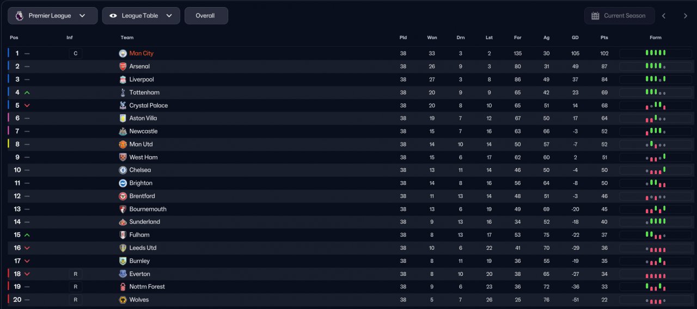Click the calendar icon beside Current Season
This screenshot has height=309, width=697.
(x=595, y=16)
